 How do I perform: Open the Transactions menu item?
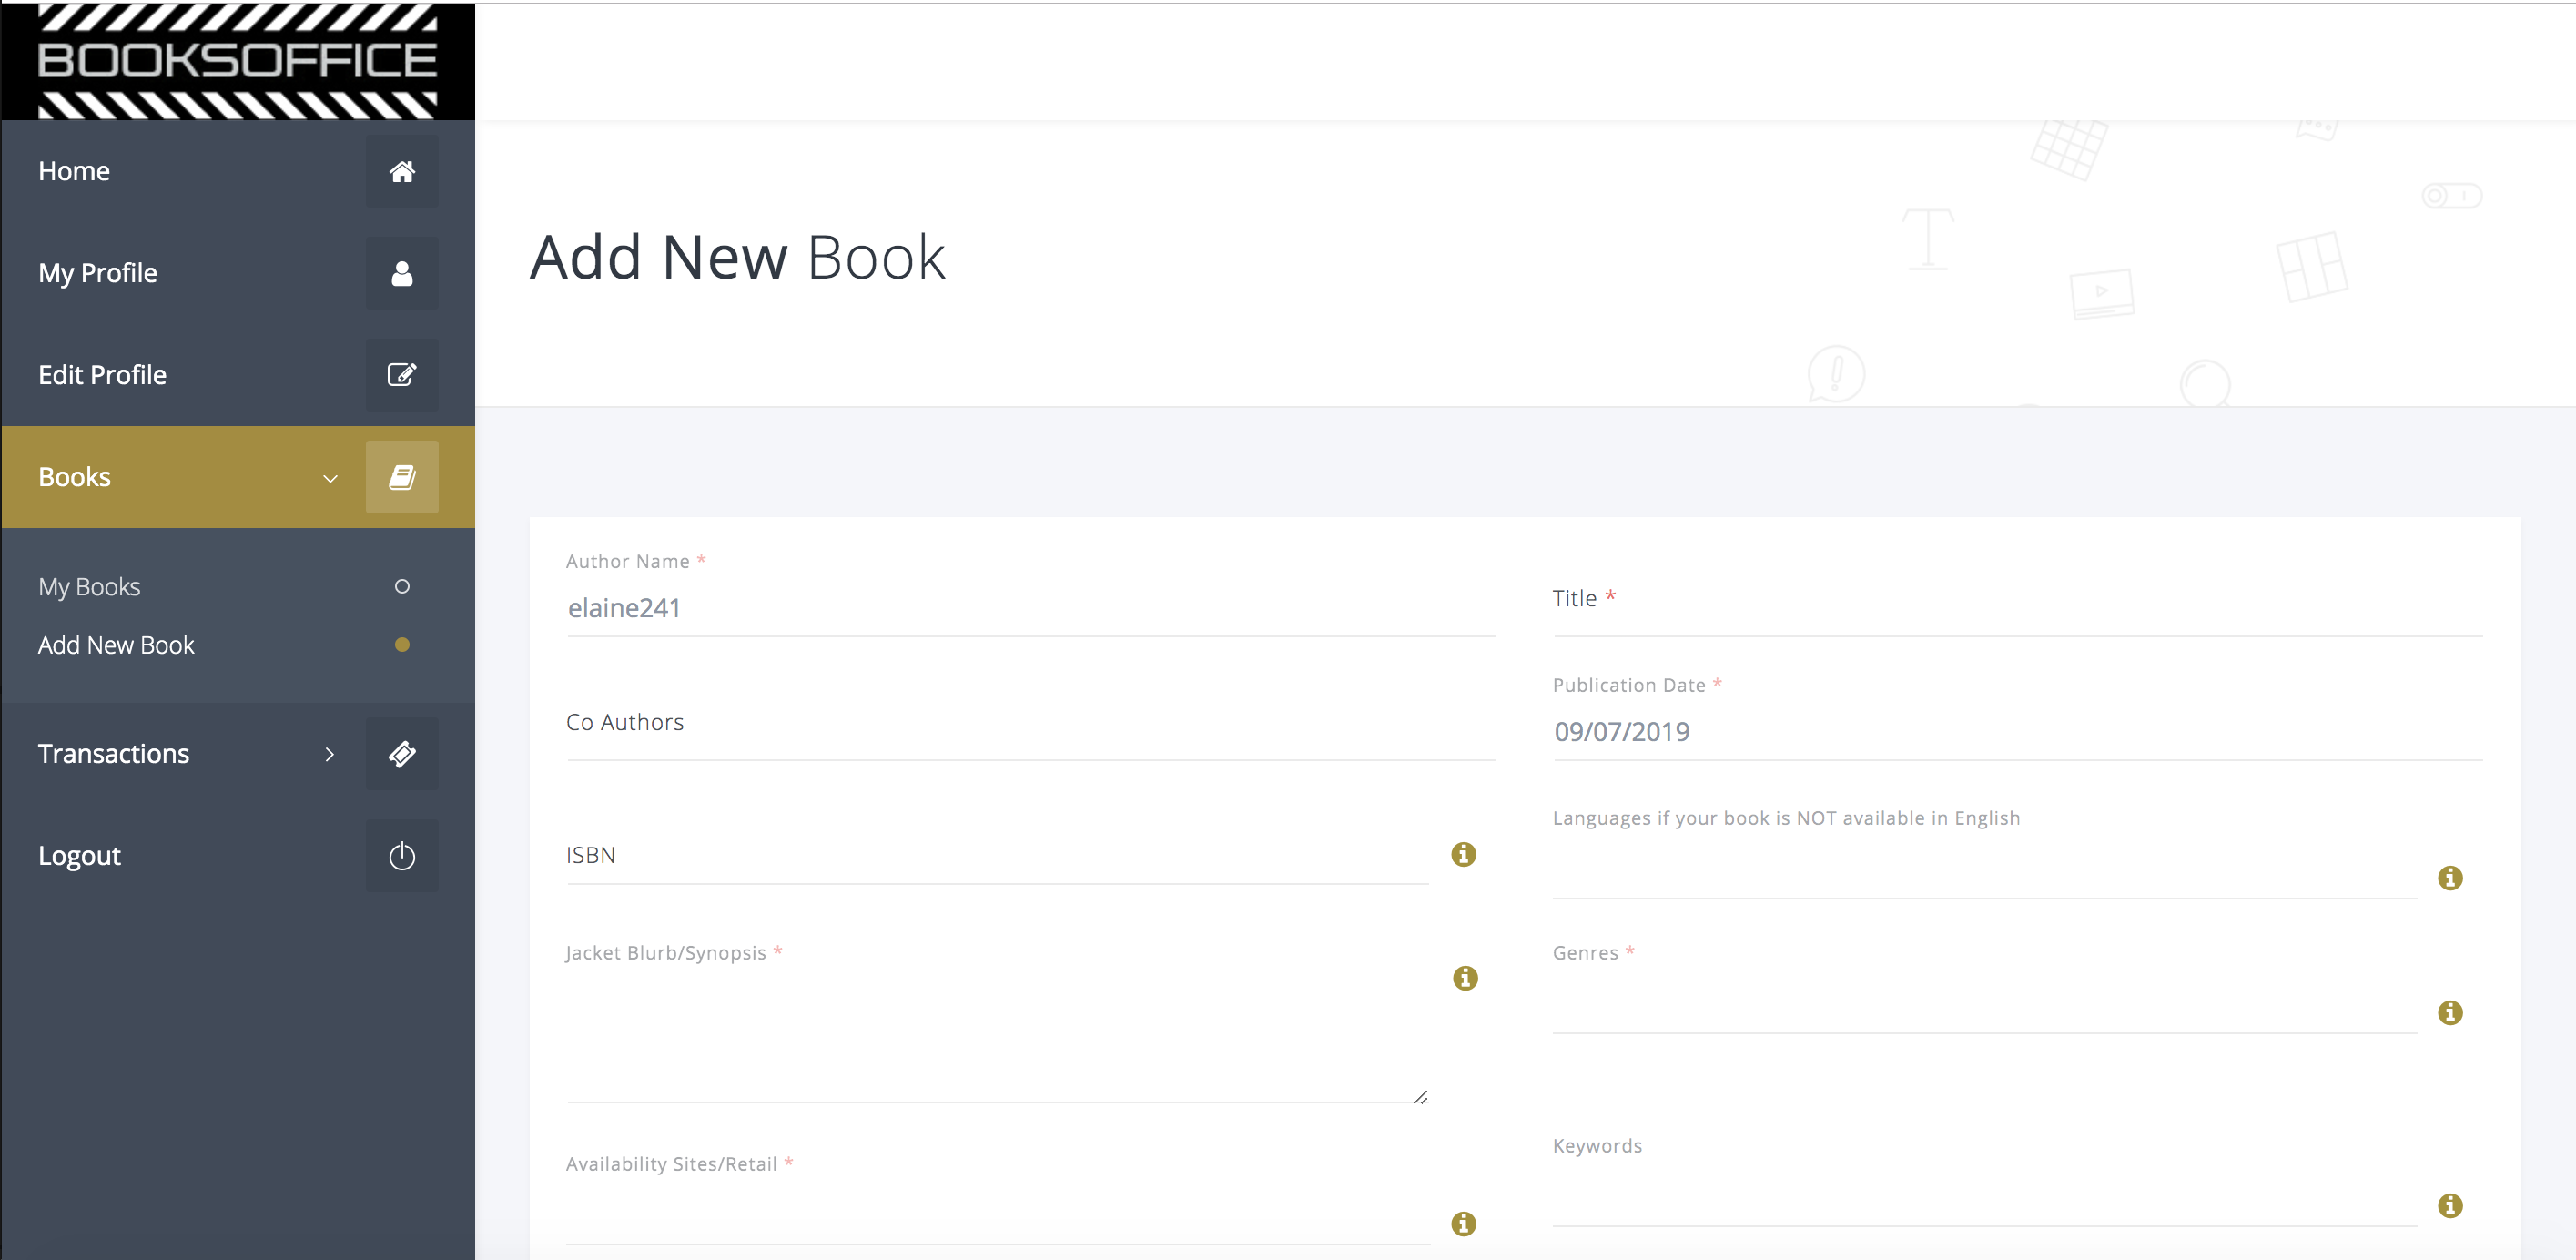click(x=238, y=754)
